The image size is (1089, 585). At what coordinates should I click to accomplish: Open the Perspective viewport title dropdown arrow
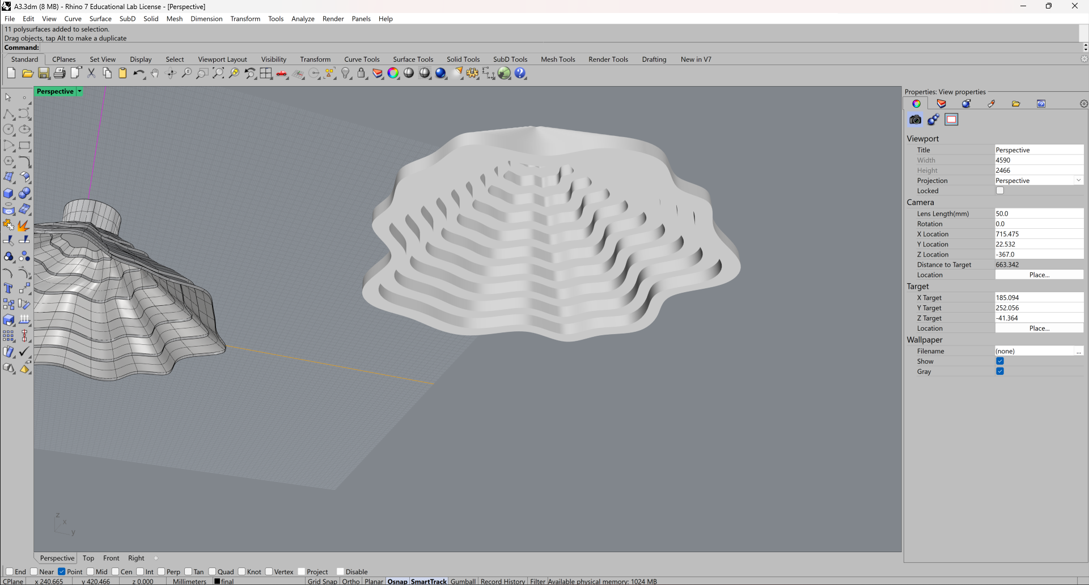coord(80,91)
